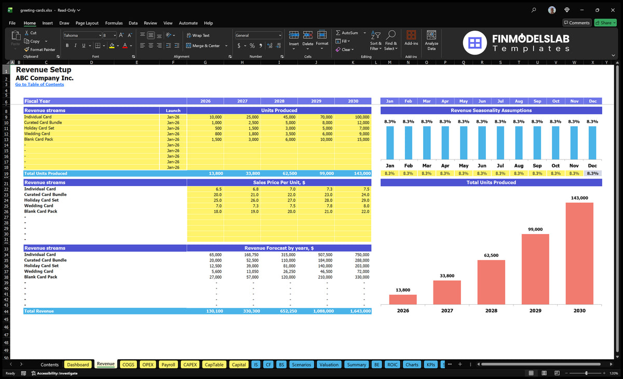The width and height of the screenshot is (623, 379).
Task: Click the search magnifier in title bar
Action: 534,10
